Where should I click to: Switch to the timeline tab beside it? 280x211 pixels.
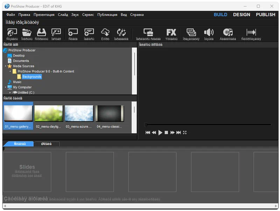coord(47,144)
